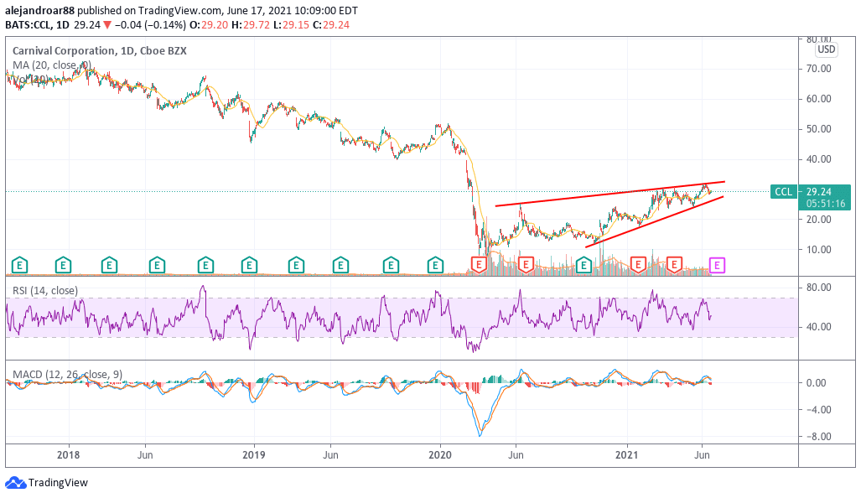This screenshot has height=498, width=861.
Task: Open the first green E marker at chart's left edge
Action: click(x=20, y=266)
